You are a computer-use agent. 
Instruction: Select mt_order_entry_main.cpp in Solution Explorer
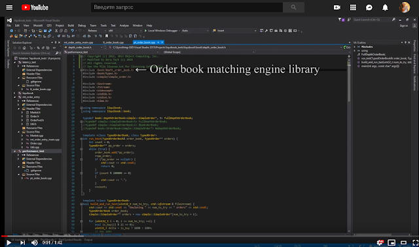point(45,139)
